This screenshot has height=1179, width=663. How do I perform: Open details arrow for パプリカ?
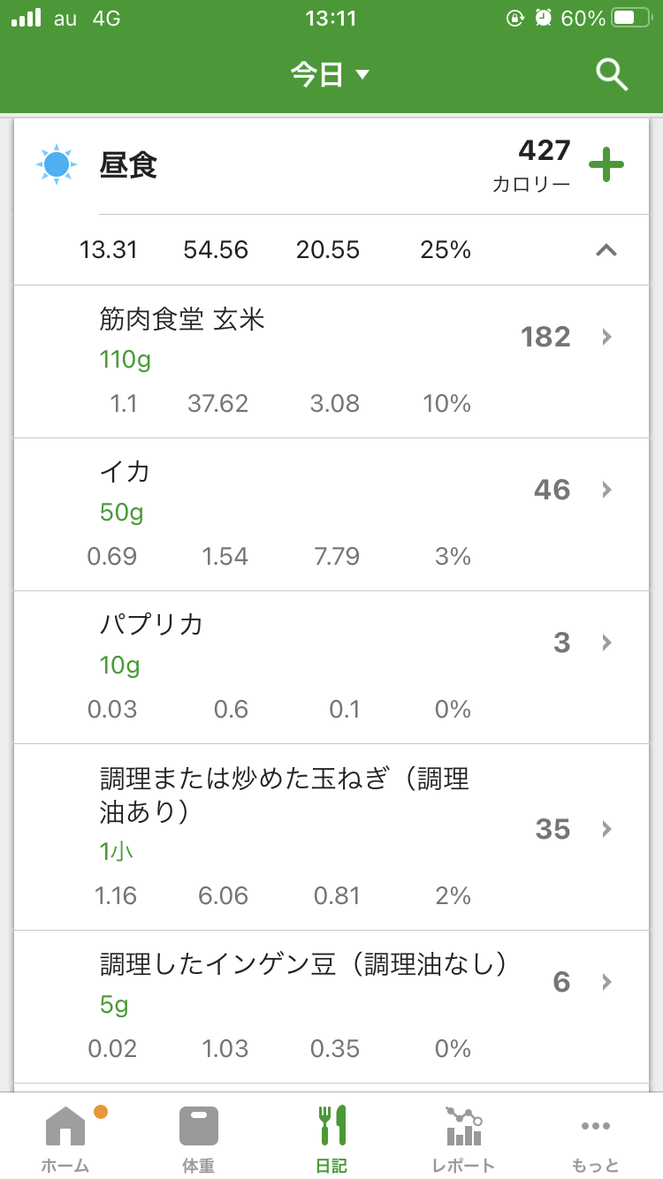point(606,643)
